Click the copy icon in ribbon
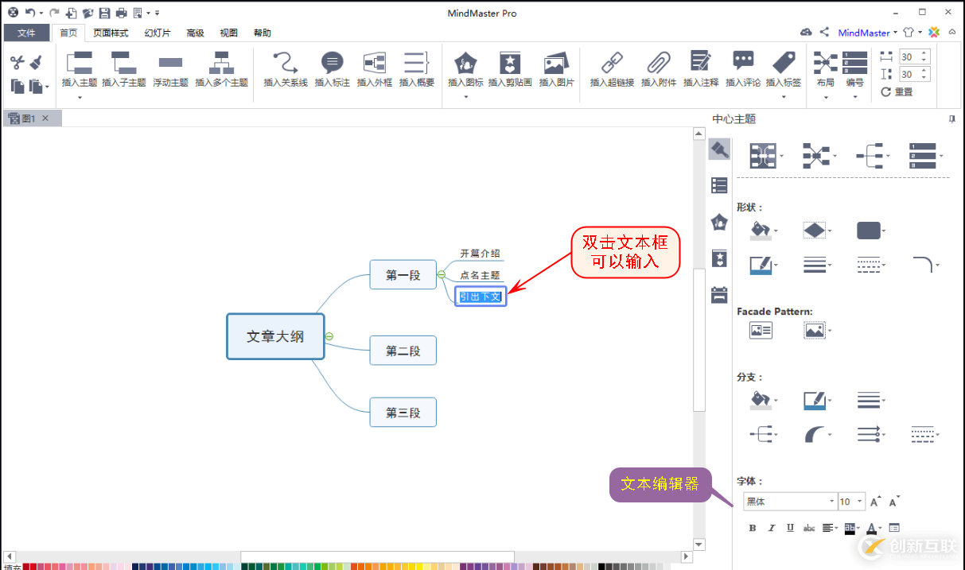 coord(18,86)
